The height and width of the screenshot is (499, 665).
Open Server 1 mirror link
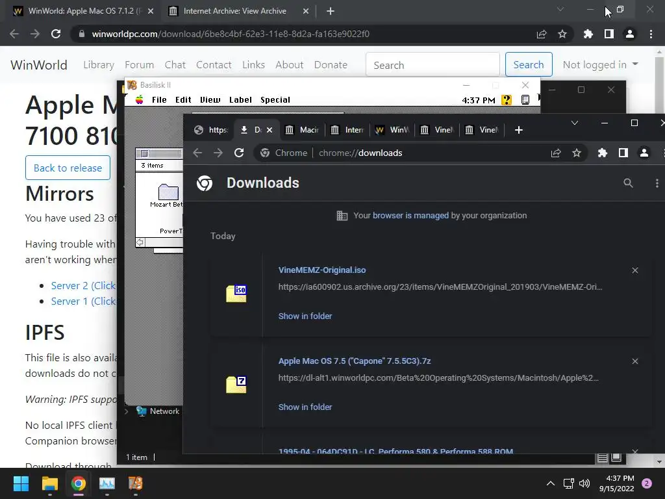click(83, 301)
